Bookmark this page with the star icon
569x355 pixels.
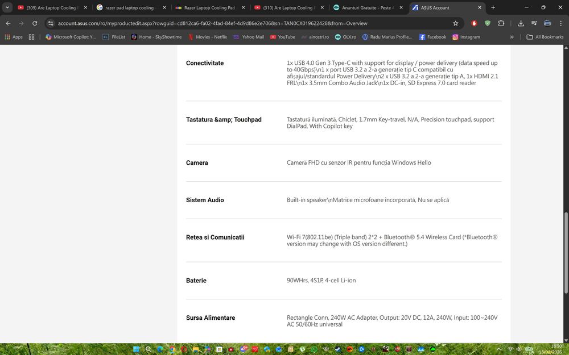tap(455, 23)
